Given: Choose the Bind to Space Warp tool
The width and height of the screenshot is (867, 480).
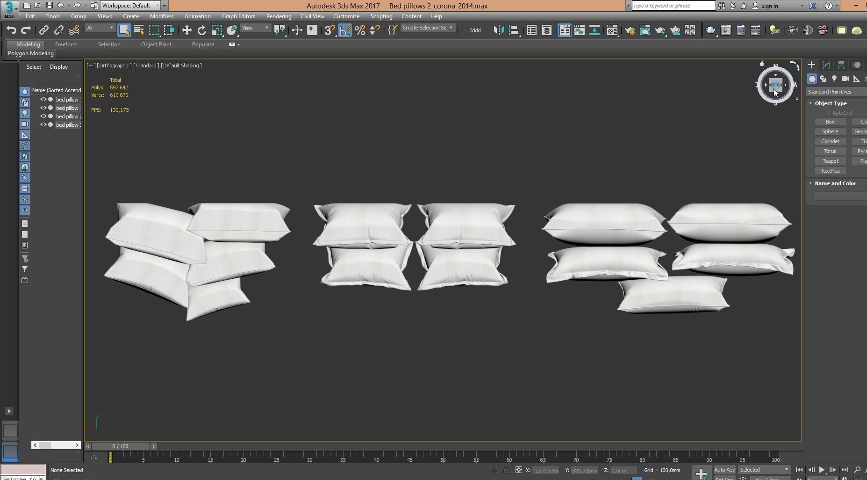Looking at the screenshot, I should pos(74,30).
